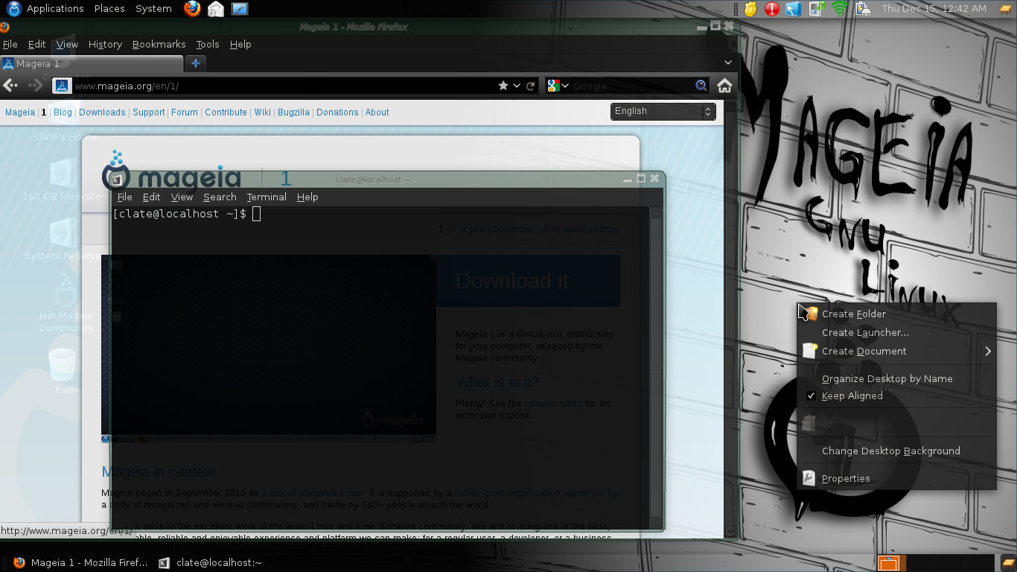This screenshot has width=1017, height=572.
Task: Open the terminal's Terminal menu
Action: pos(267,197)
